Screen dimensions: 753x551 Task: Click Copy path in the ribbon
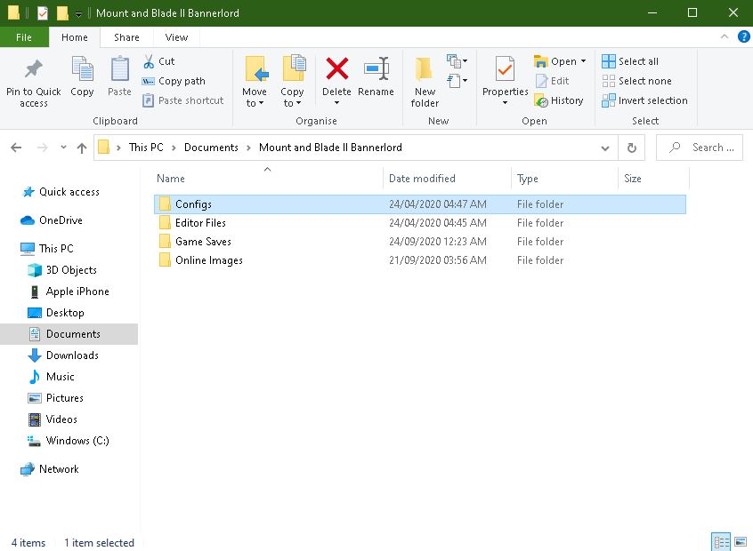click(174, 81)
